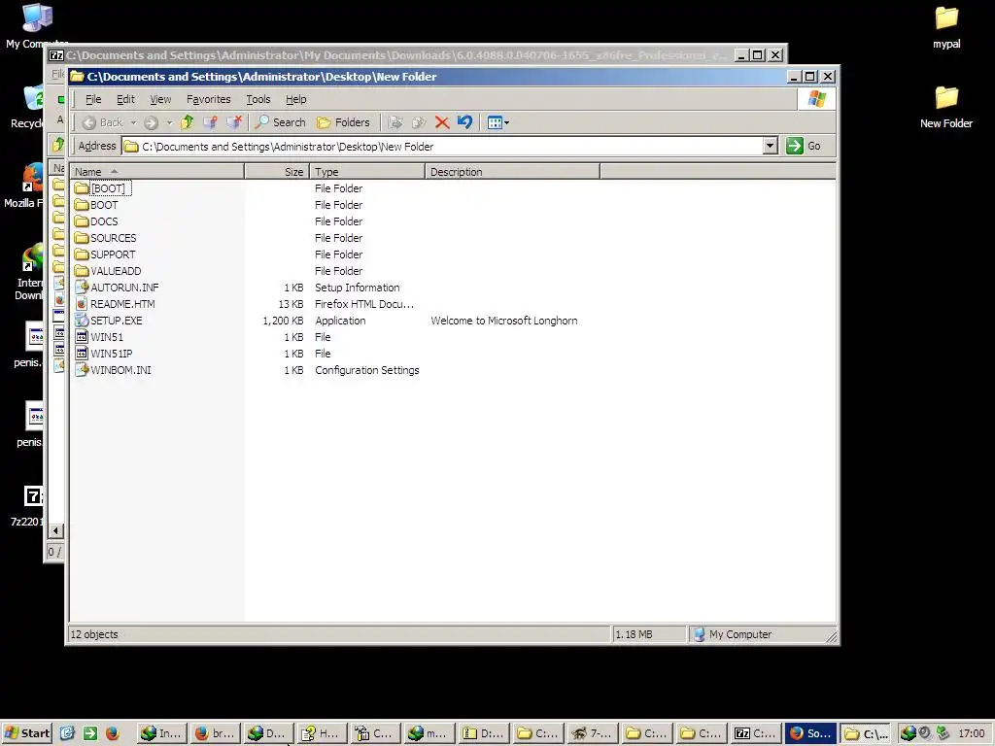This screenshot has height=746, width=995.
Task: Click the Disconnect Network Drive toolbar icon
Action: point(234,122)
